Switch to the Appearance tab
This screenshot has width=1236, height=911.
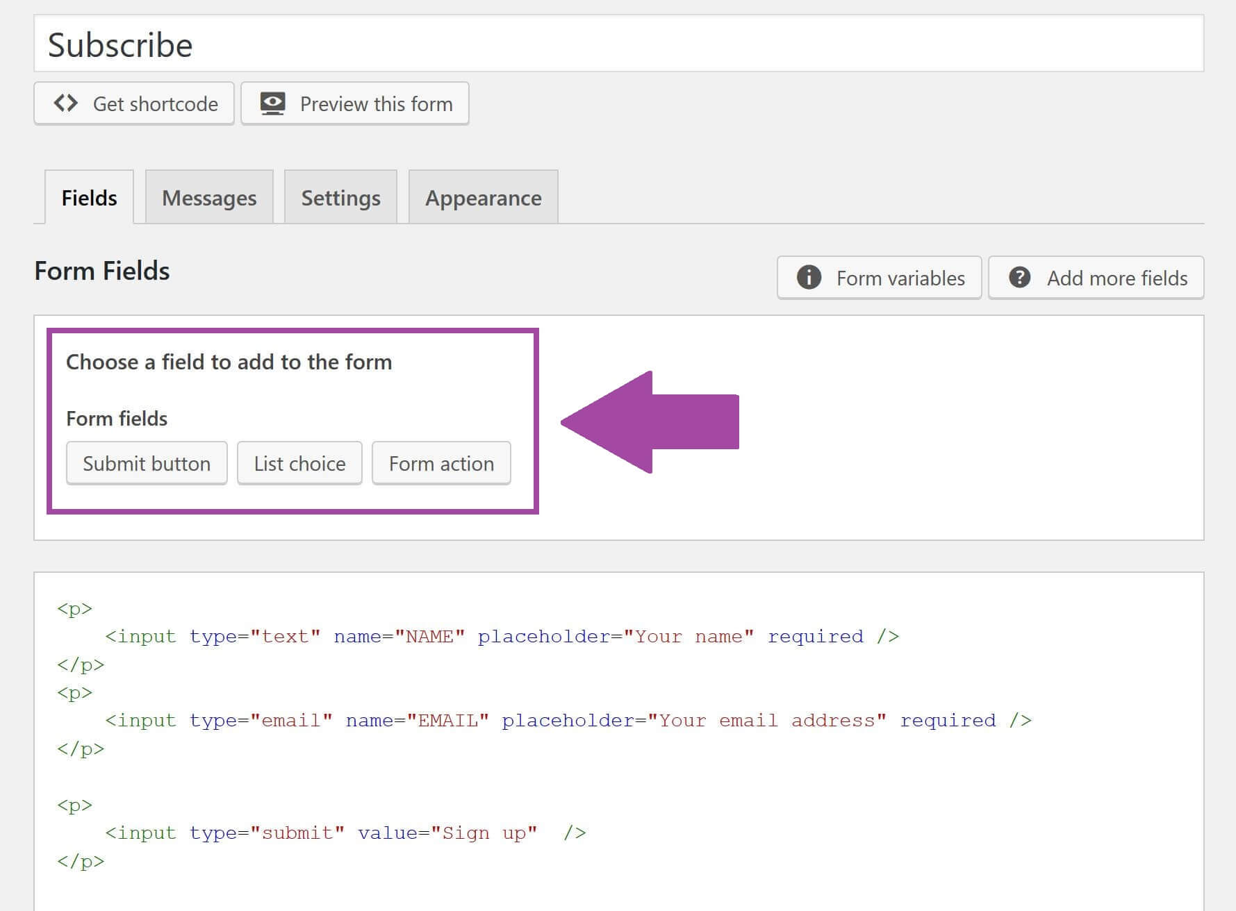click(x=483, y=197)
